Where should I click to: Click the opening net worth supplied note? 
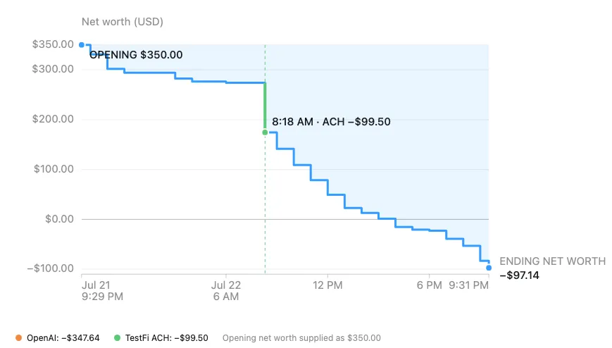point(301,338)
